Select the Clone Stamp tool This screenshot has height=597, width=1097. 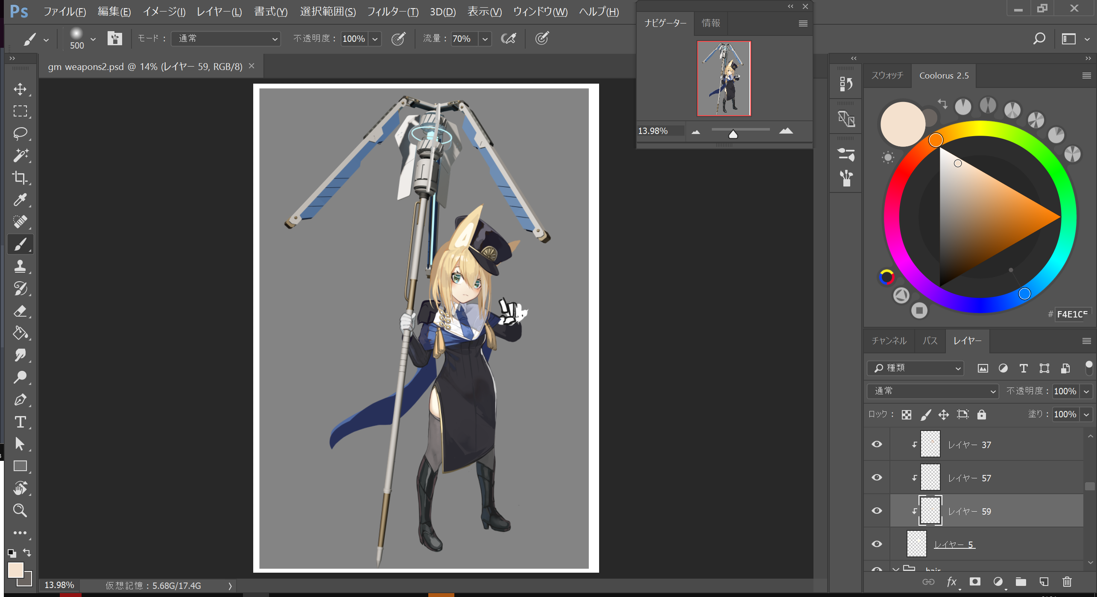(x=20, y=266)
